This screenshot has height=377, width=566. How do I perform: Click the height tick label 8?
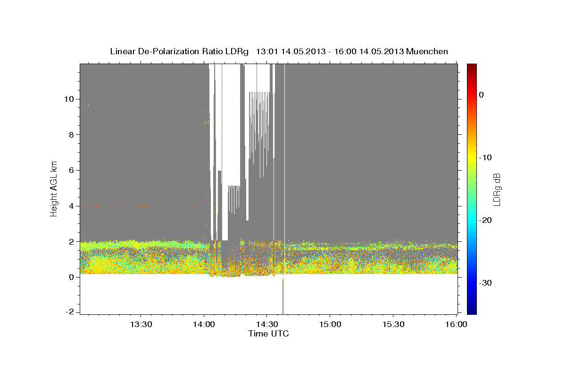pyautogui.click(x=72, y=135)
